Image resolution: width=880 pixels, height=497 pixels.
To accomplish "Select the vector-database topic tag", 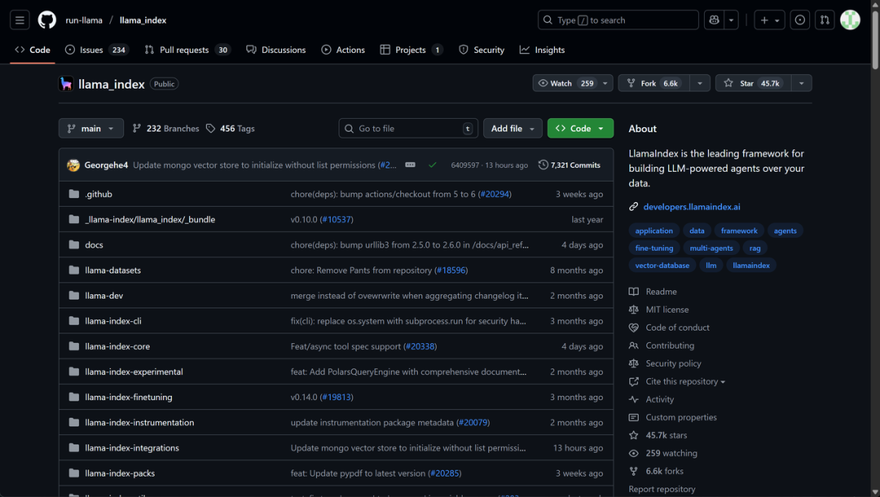I will (x=662, y=266).
